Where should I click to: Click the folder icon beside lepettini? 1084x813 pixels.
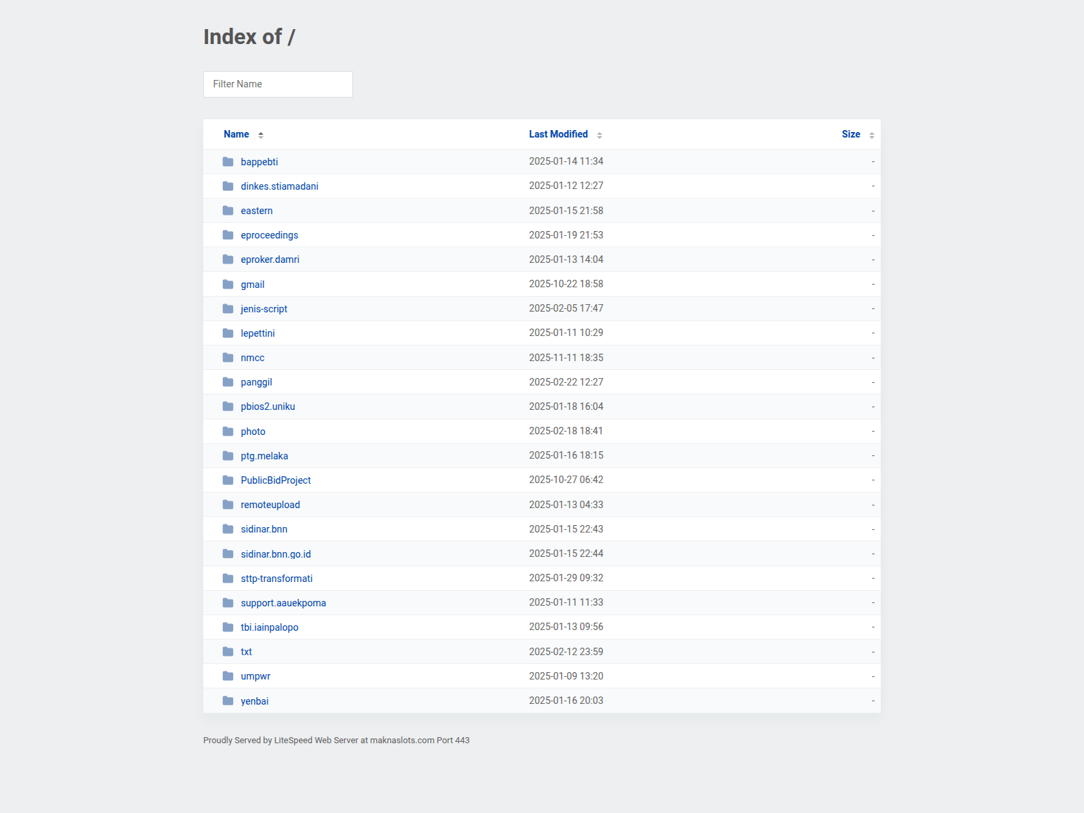(x=228, y=333)
